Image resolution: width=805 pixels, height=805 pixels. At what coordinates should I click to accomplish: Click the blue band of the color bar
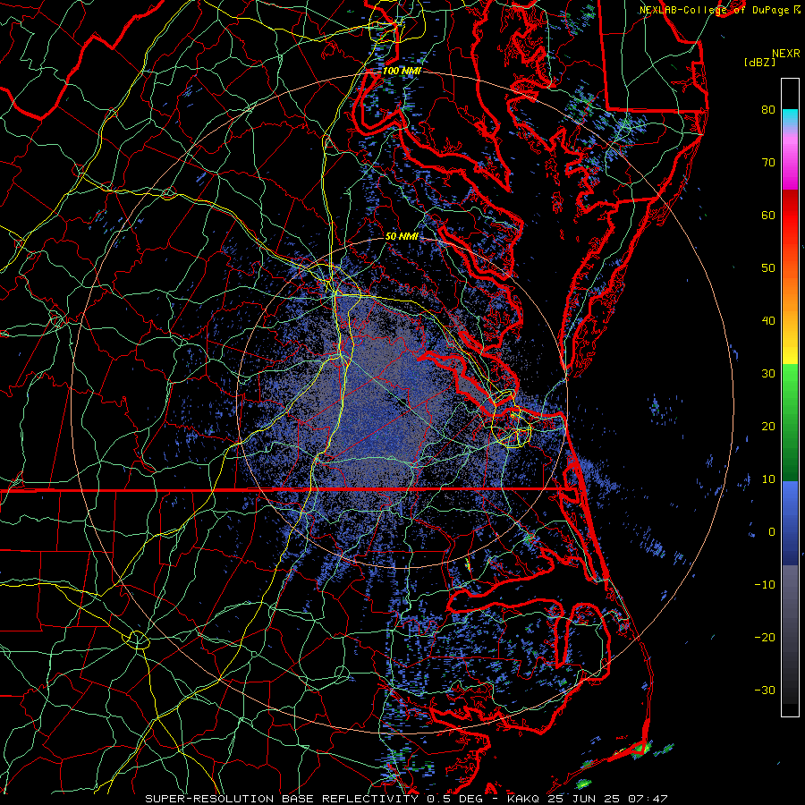pyautogui.click(x=790, y=522)
